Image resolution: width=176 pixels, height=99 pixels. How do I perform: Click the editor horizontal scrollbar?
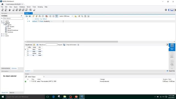click(72, 42)
